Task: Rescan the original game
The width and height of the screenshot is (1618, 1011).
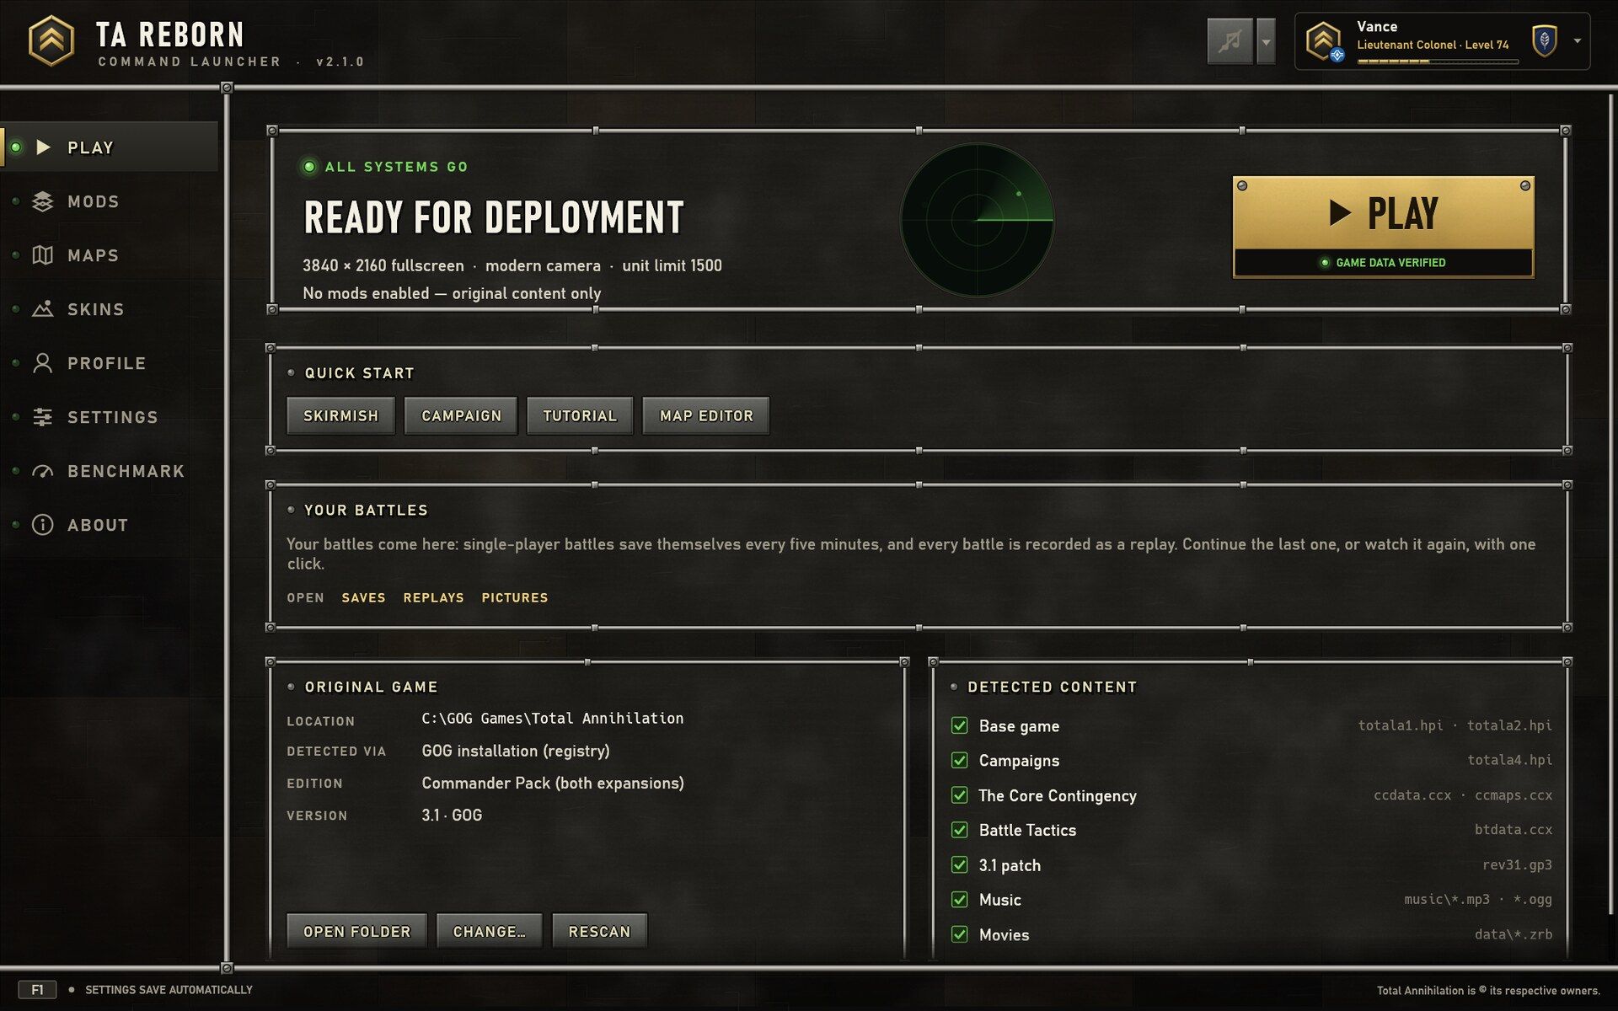Action: click(599, 931)
